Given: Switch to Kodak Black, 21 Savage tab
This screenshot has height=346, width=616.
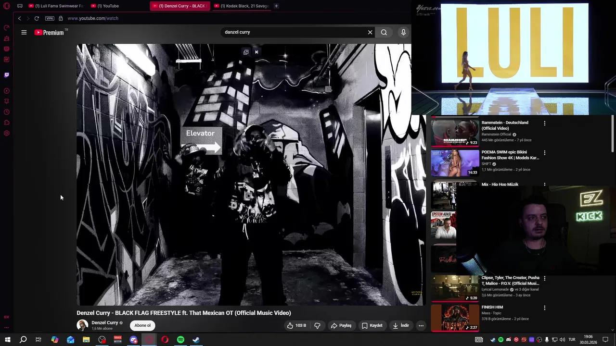Looking at the screenshot, I should (241, 6).
